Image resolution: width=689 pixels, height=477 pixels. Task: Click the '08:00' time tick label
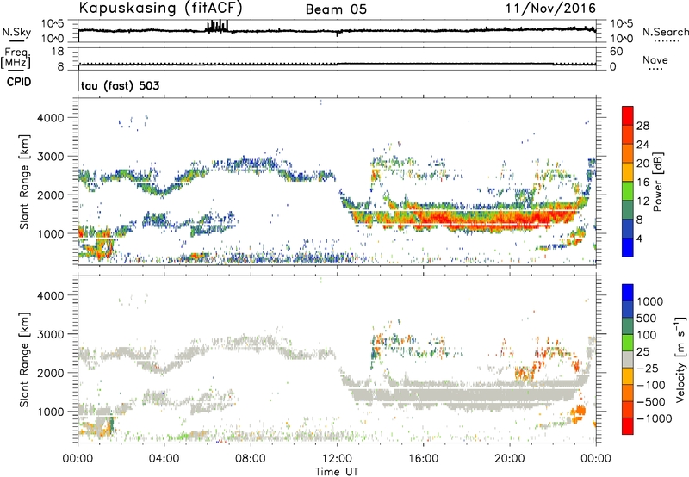pyautogui.click(x=251, y=459)
